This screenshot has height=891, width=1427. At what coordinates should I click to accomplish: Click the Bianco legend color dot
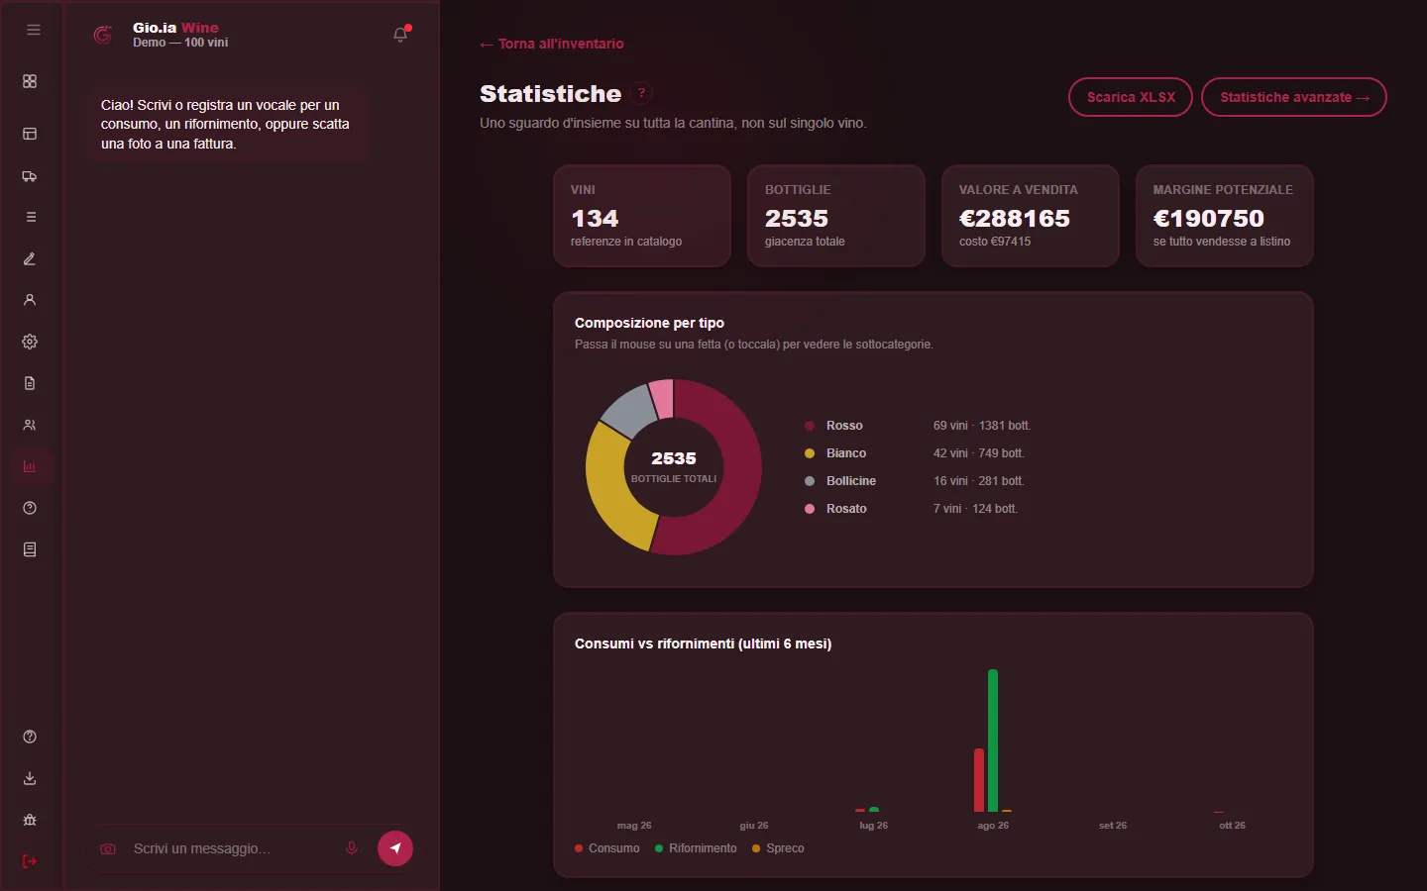pos(810,453)
